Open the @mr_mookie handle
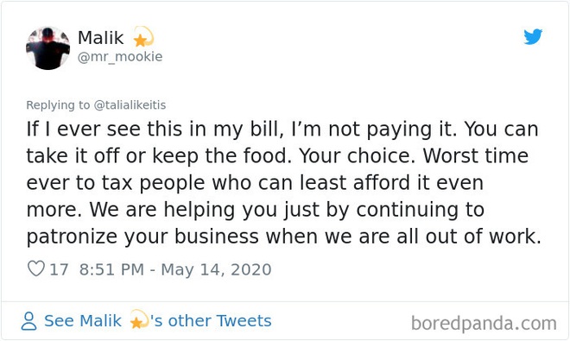 [x=120, y=57]
